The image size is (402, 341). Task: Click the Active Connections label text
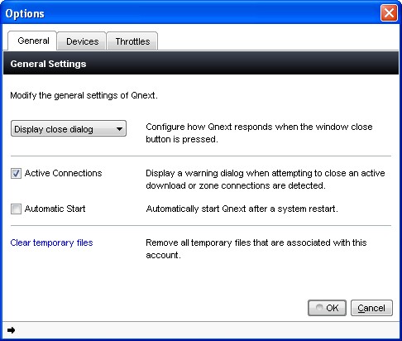pos(63,173)
